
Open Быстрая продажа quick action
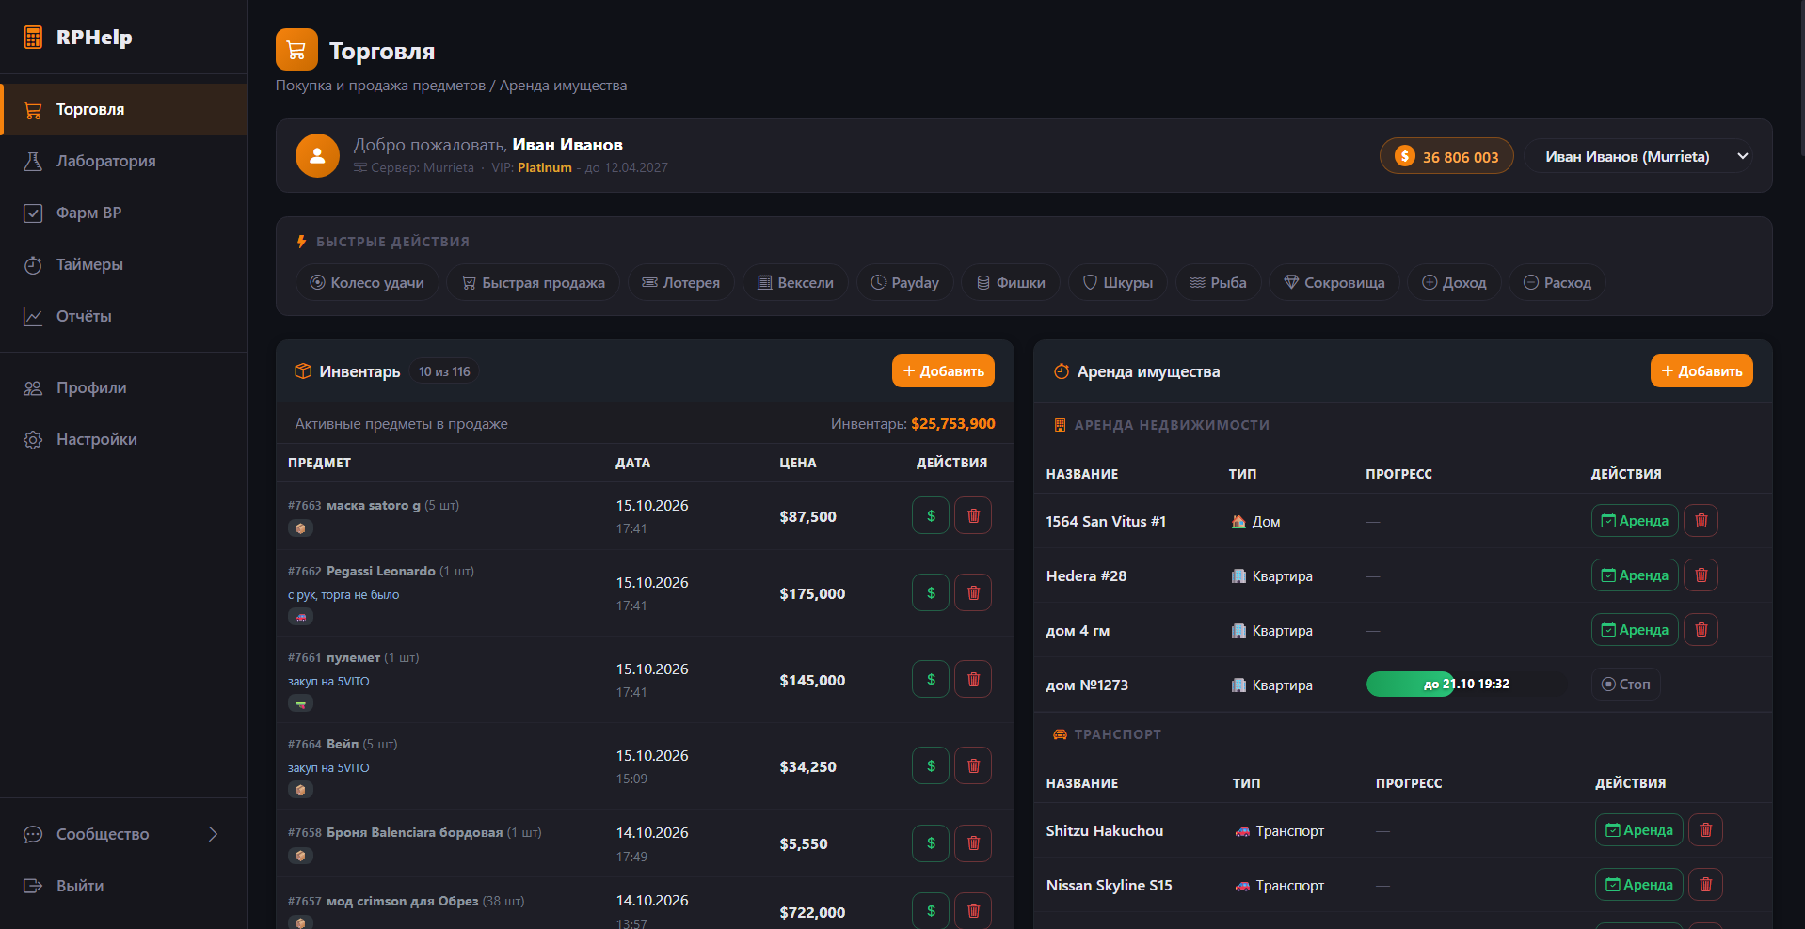pyautogui.click(x=533, y=282)
